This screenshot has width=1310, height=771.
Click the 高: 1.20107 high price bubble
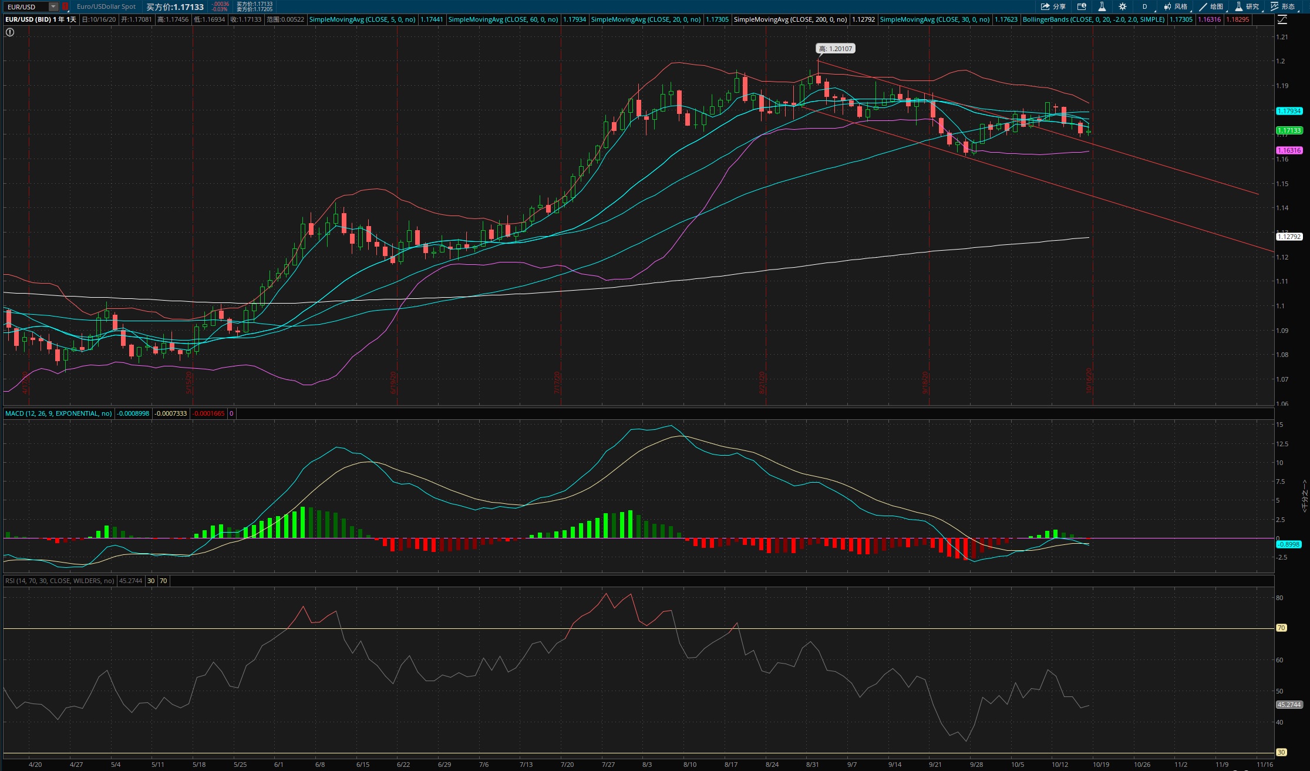pyautogui.click(x=836, y=49)
